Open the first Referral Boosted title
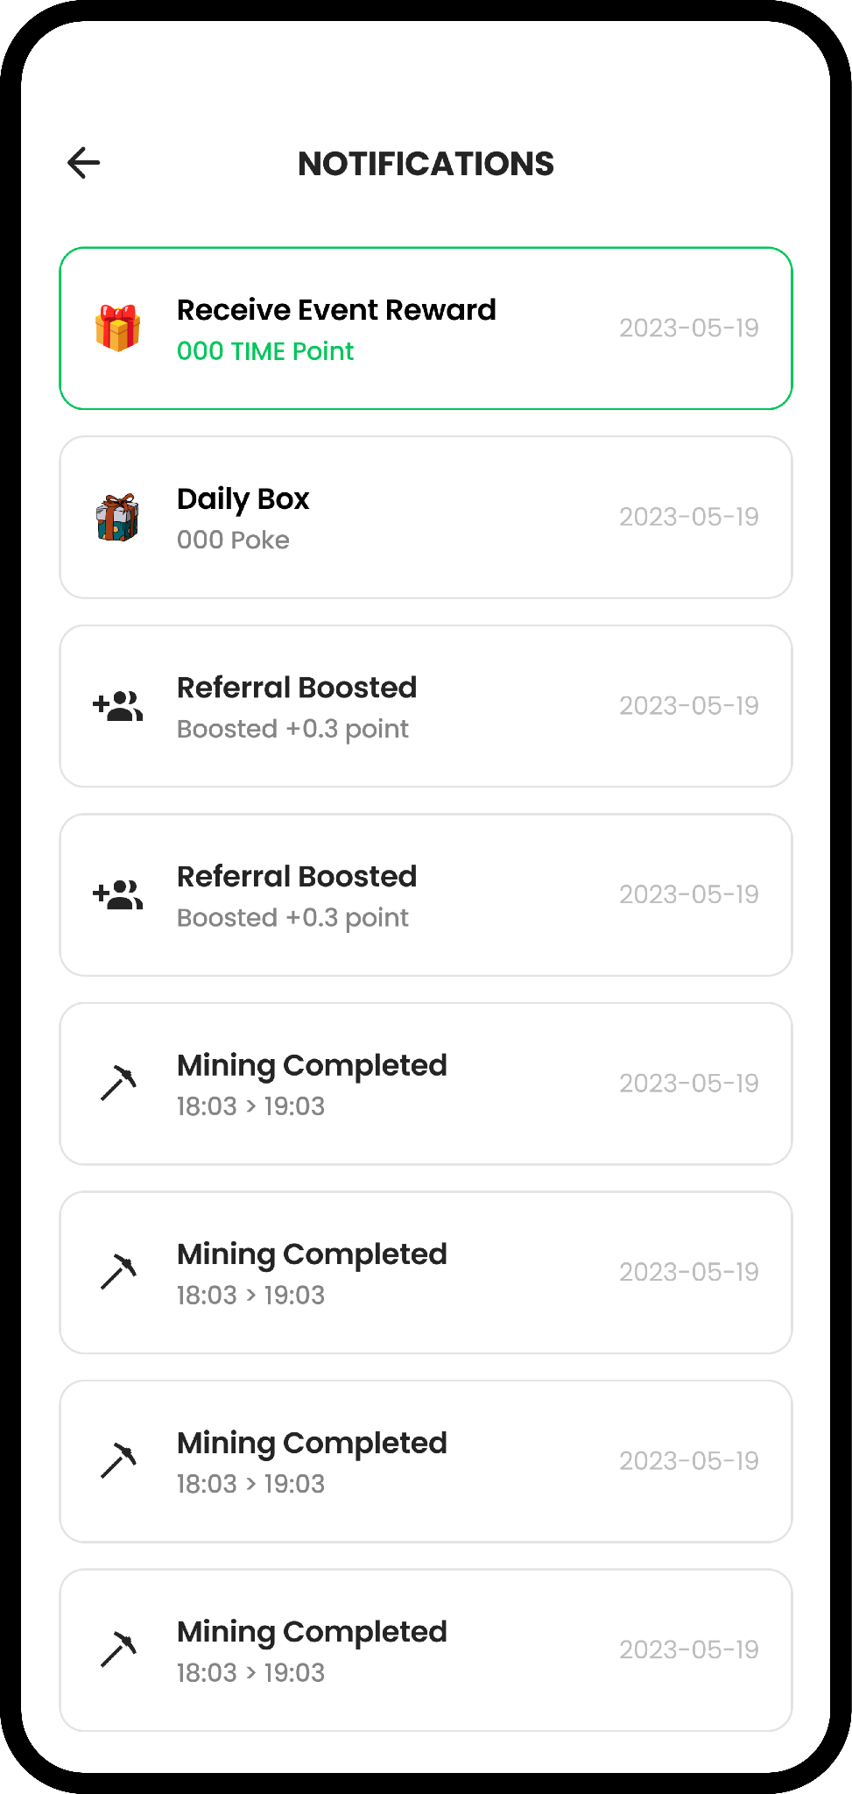This screenshot has height=1794, width=852. [x=296, y=688]
